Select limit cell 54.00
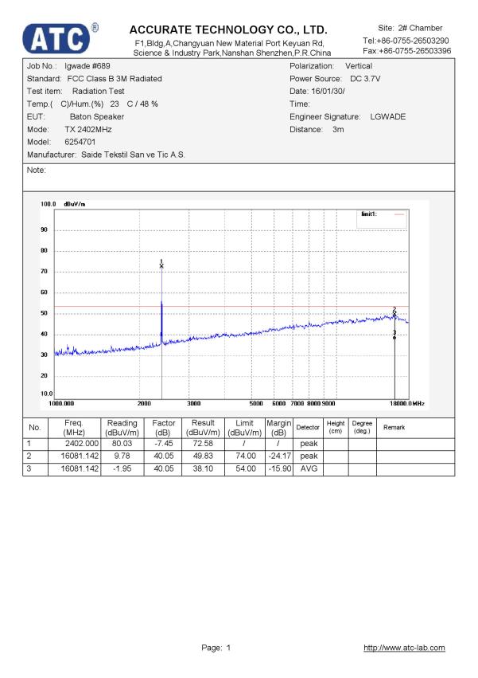 coord(246,468)
